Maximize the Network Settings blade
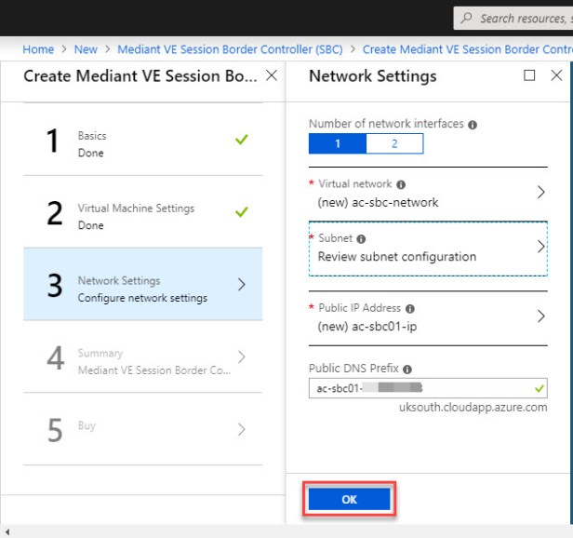 point(529,75)
